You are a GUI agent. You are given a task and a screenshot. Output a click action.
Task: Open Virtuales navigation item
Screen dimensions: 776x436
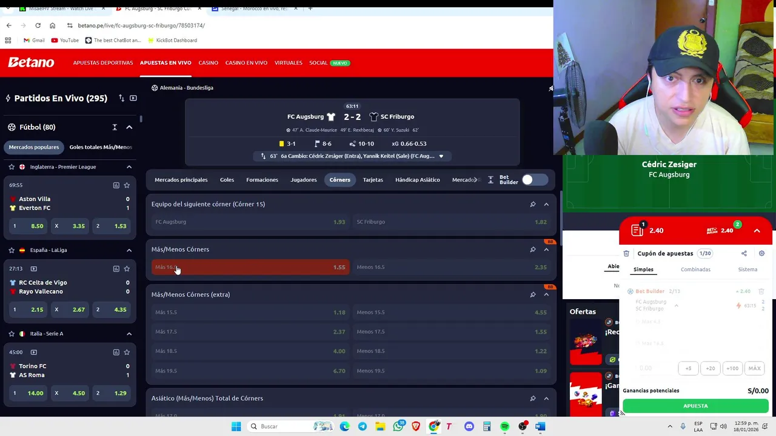point(289,63)
